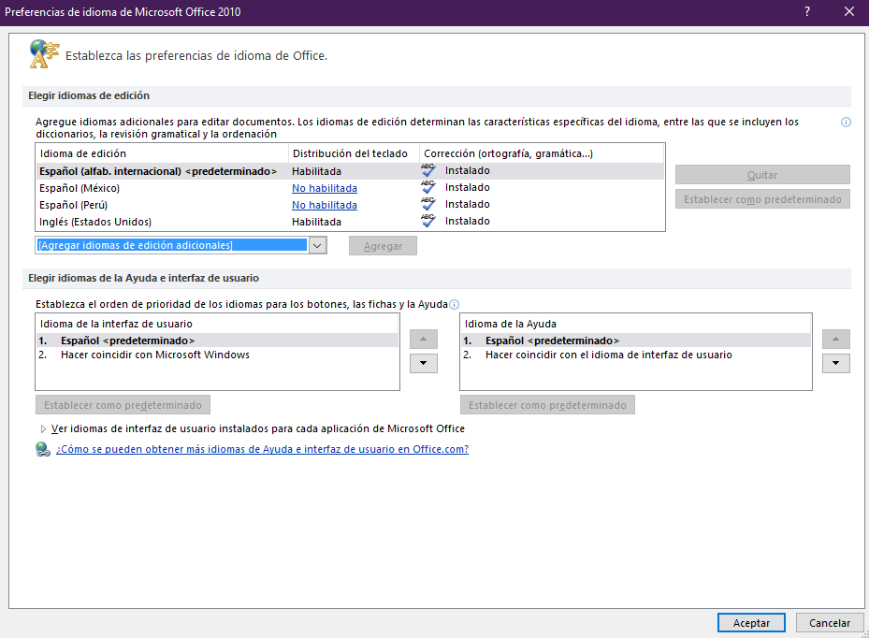
Task: Expand 'Ver idiomas de interfaz de usuario instalados'
Action: coord(43,429)
